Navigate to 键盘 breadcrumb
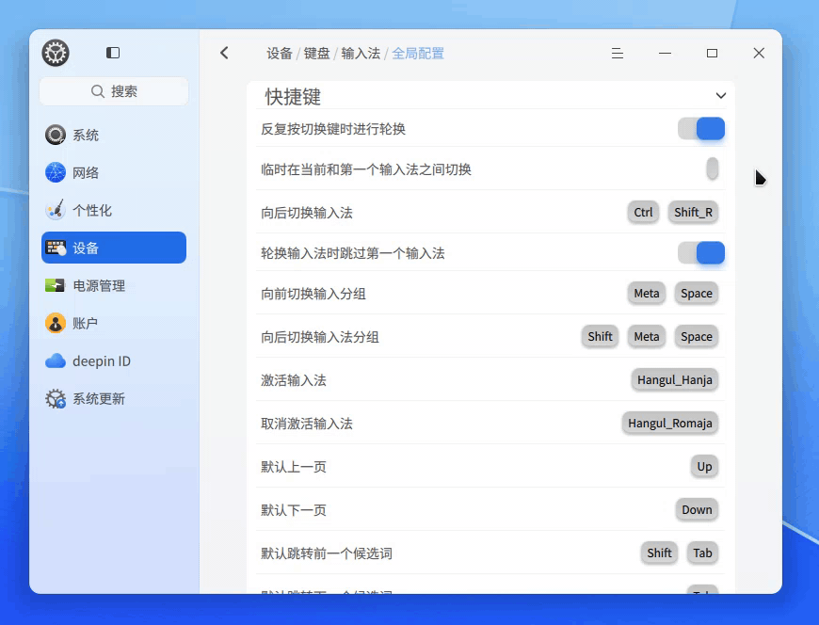 pyautogui.click(x=317, y=54)
